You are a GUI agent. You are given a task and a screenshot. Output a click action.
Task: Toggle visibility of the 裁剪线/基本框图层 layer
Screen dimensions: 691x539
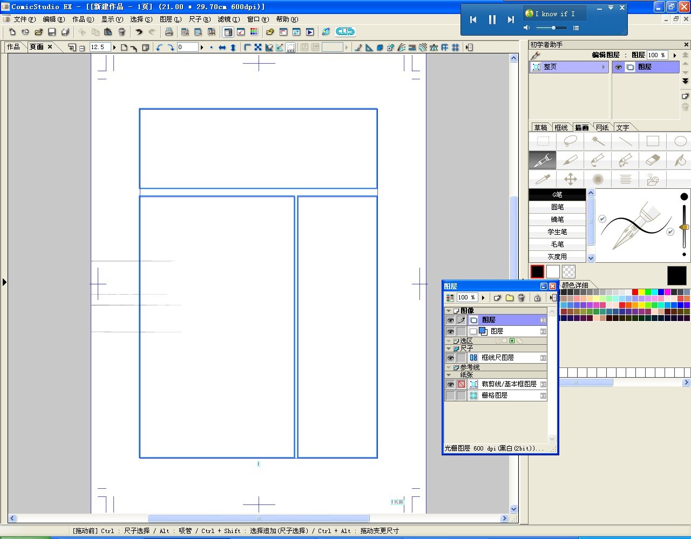click(x=450, y=384)
